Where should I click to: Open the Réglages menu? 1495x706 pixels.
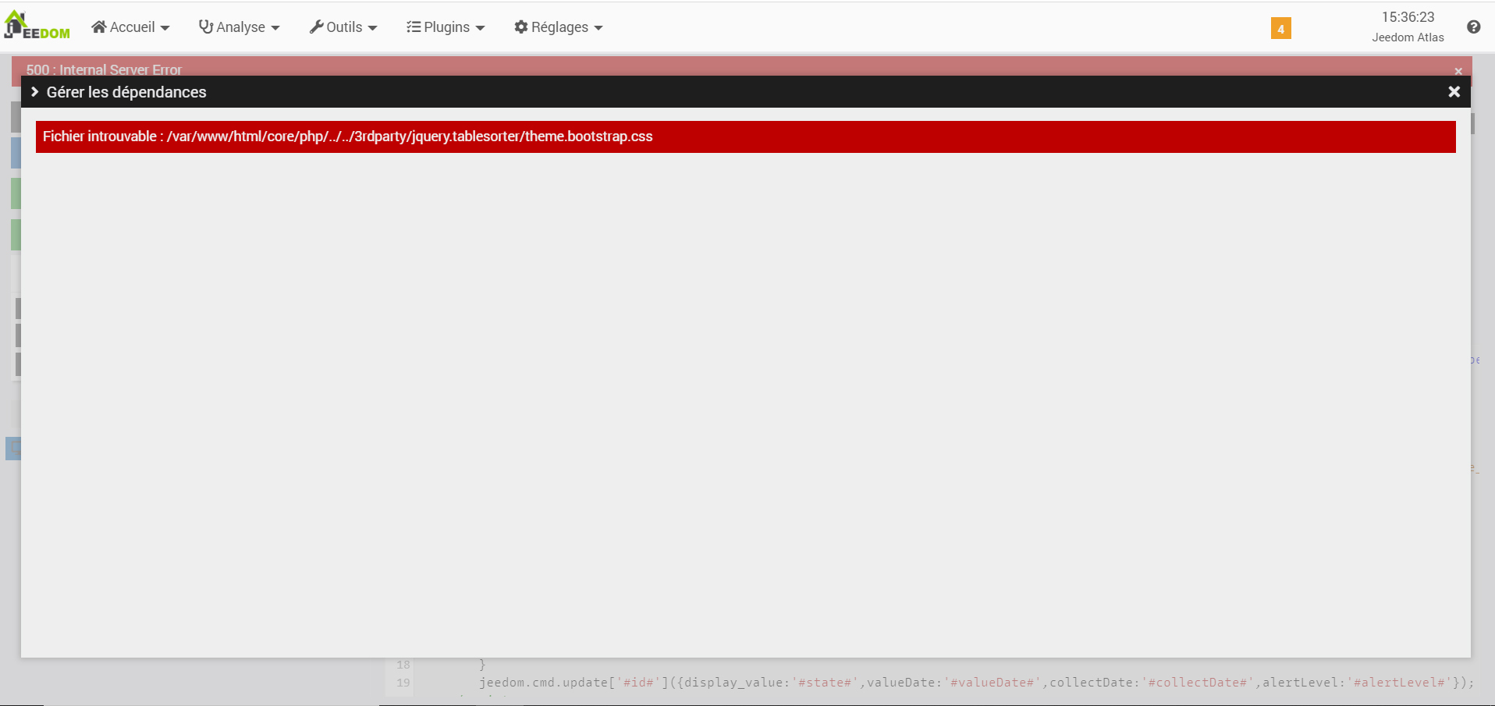(x=559, y=27)
